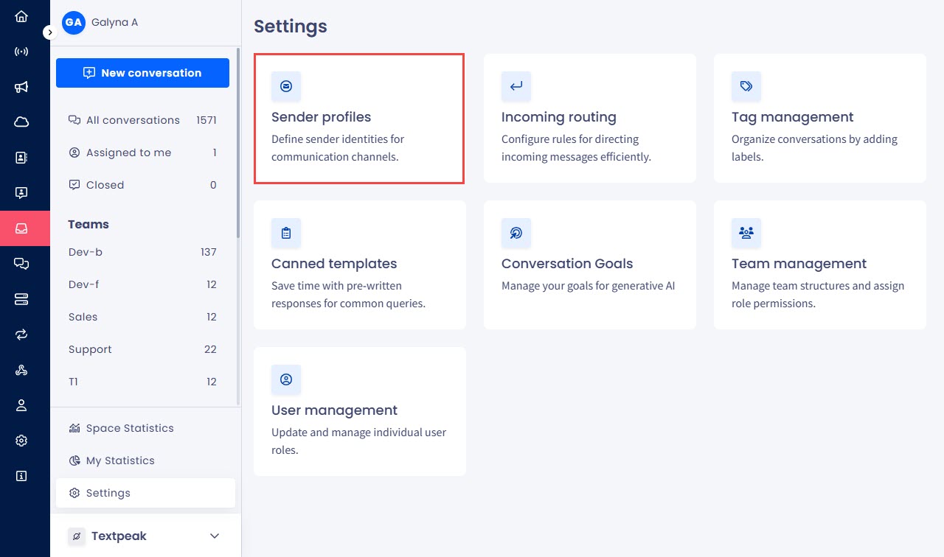This screenshot has height=557, width=944.
Task: Select the Sales team
Action: click(142, 317)
